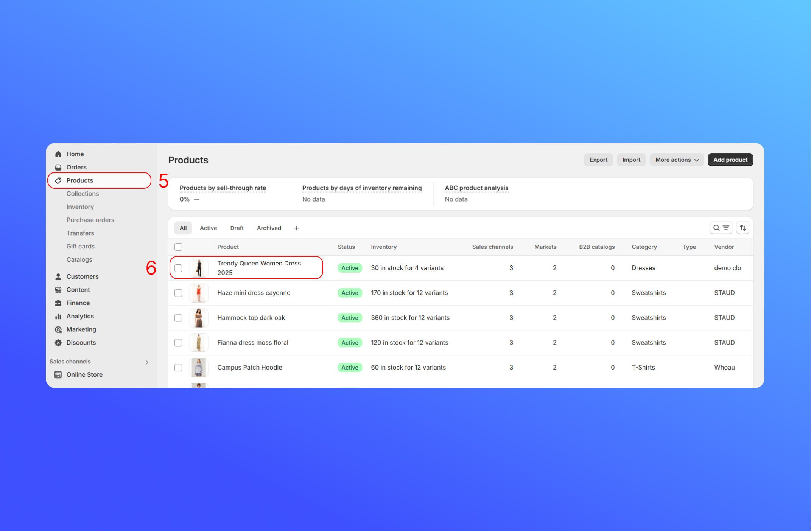Tick the select-all products header checkbox

pyautogui.click(x=178, y=247)
